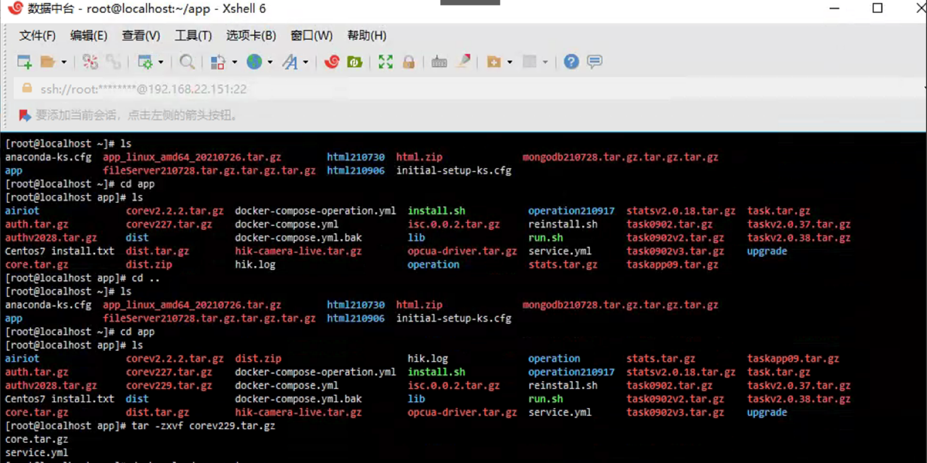Launch Xftp with the green icon
This screenshot has width=927, height=463.
[x=355, y=62]
